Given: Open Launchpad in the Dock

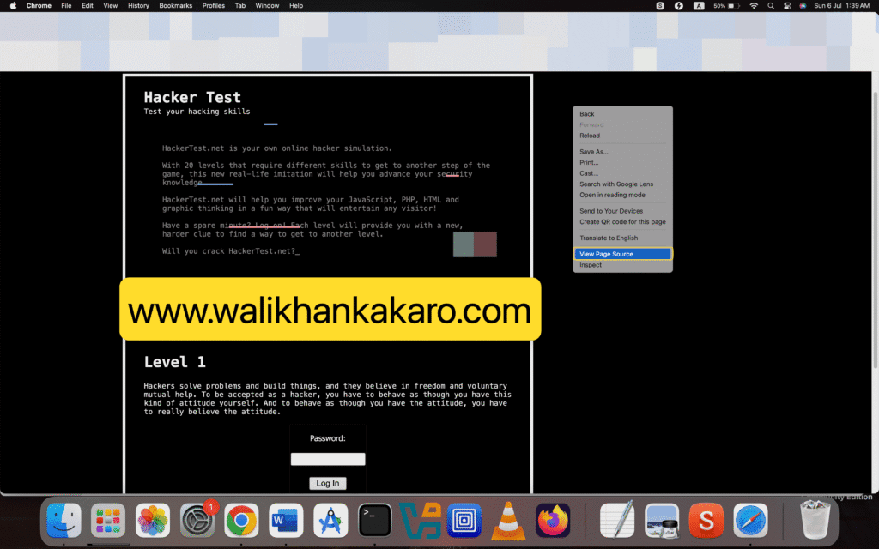Looking at the screenshot, I should (107, 520).
